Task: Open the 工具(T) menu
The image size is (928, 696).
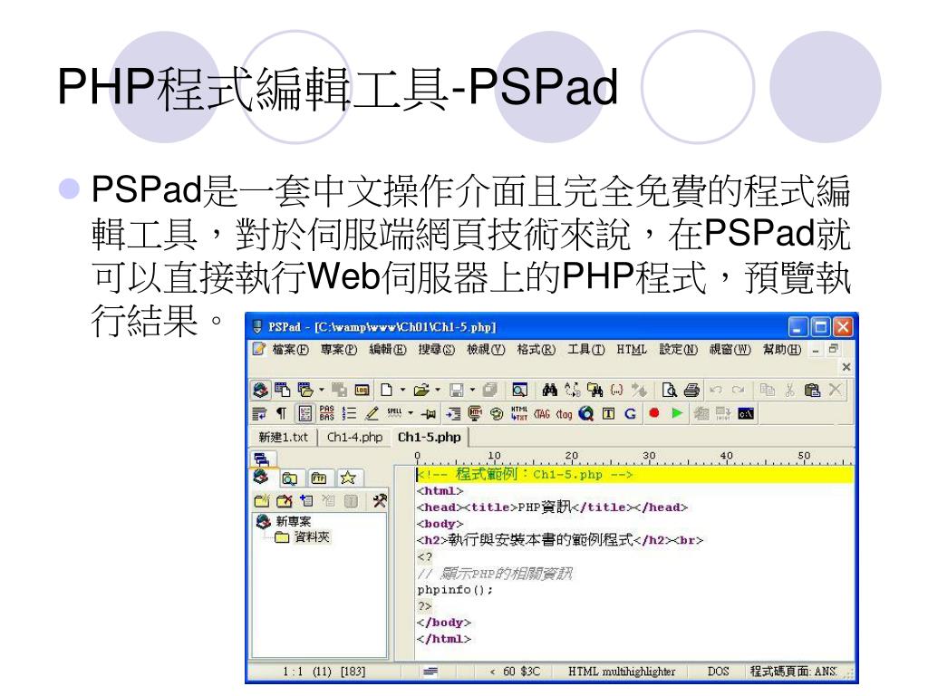Action: click(x=586, y=350)
